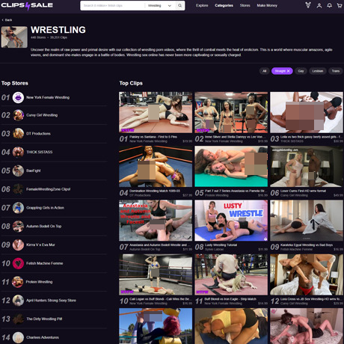Click Autumn Bodell On Top avatar
This screenshot has width=344, height=344.
[18, 227]
